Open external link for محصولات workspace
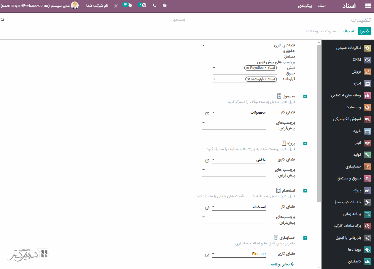 pyautogui.click(x=207, y=114)
